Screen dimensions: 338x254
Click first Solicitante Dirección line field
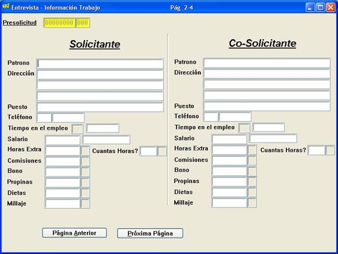coord(100,75)
